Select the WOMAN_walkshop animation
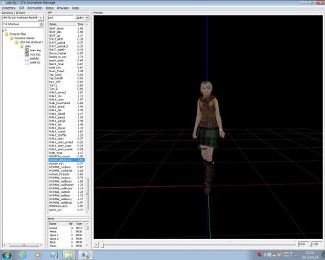 [66, 203]
